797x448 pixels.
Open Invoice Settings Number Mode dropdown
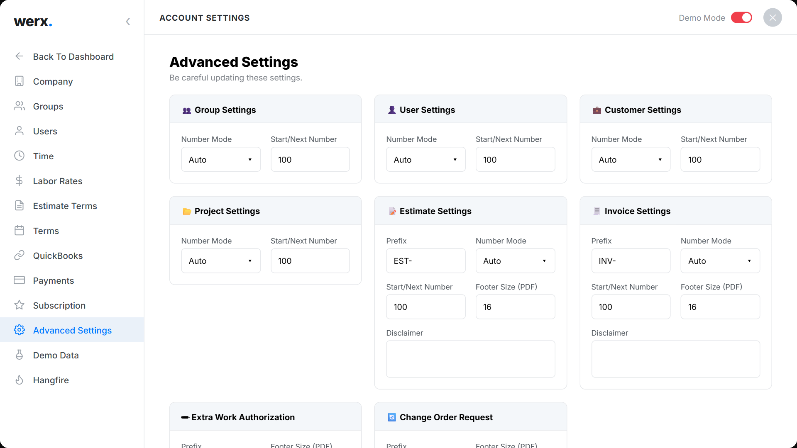(720, 261)
